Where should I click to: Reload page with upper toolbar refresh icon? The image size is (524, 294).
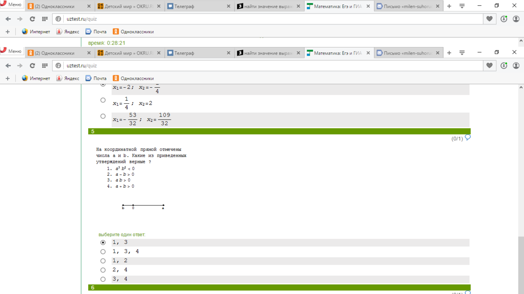click(32, 19)
